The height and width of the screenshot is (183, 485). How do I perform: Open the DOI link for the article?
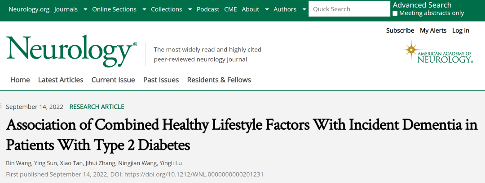tap(194, 174)
